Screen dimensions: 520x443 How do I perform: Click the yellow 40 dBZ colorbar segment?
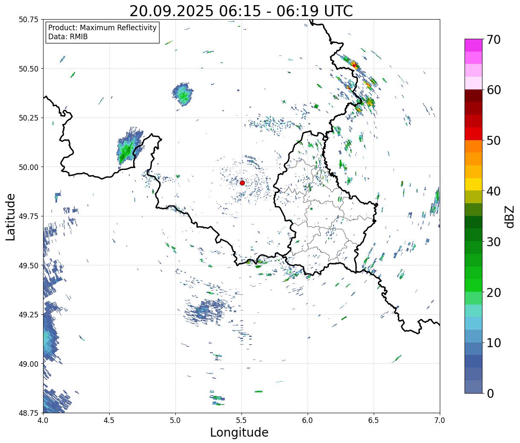[x=474, y=184]
